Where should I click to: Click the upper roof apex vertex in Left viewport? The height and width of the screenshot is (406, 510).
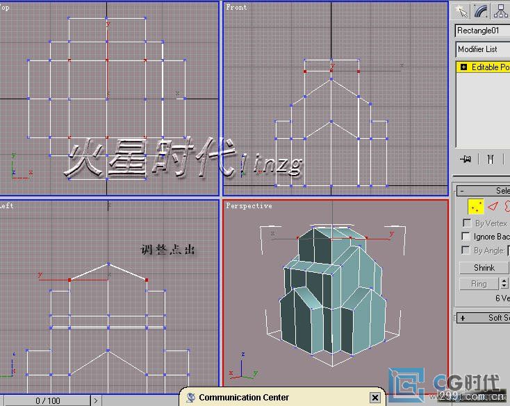(108, 264)
